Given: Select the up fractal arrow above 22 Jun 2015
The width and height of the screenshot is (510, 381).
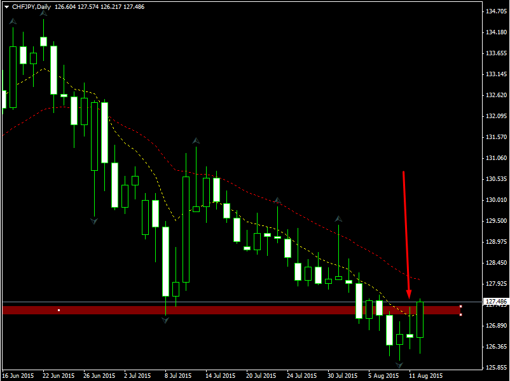Looking at the screenshot, I should coord(43,13).
